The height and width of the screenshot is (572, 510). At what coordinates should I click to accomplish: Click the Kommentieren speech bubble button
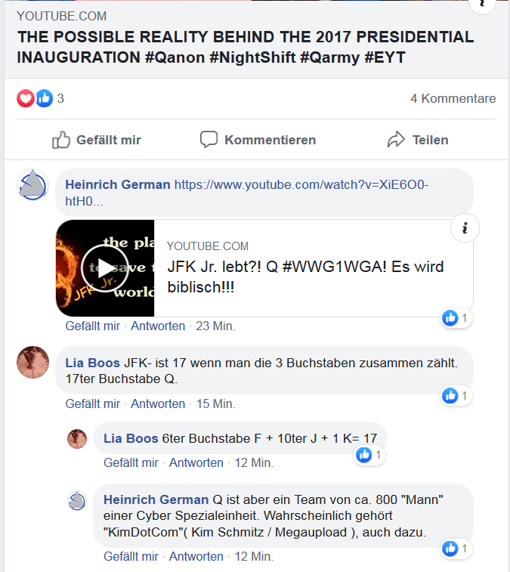tap(258, 140)
